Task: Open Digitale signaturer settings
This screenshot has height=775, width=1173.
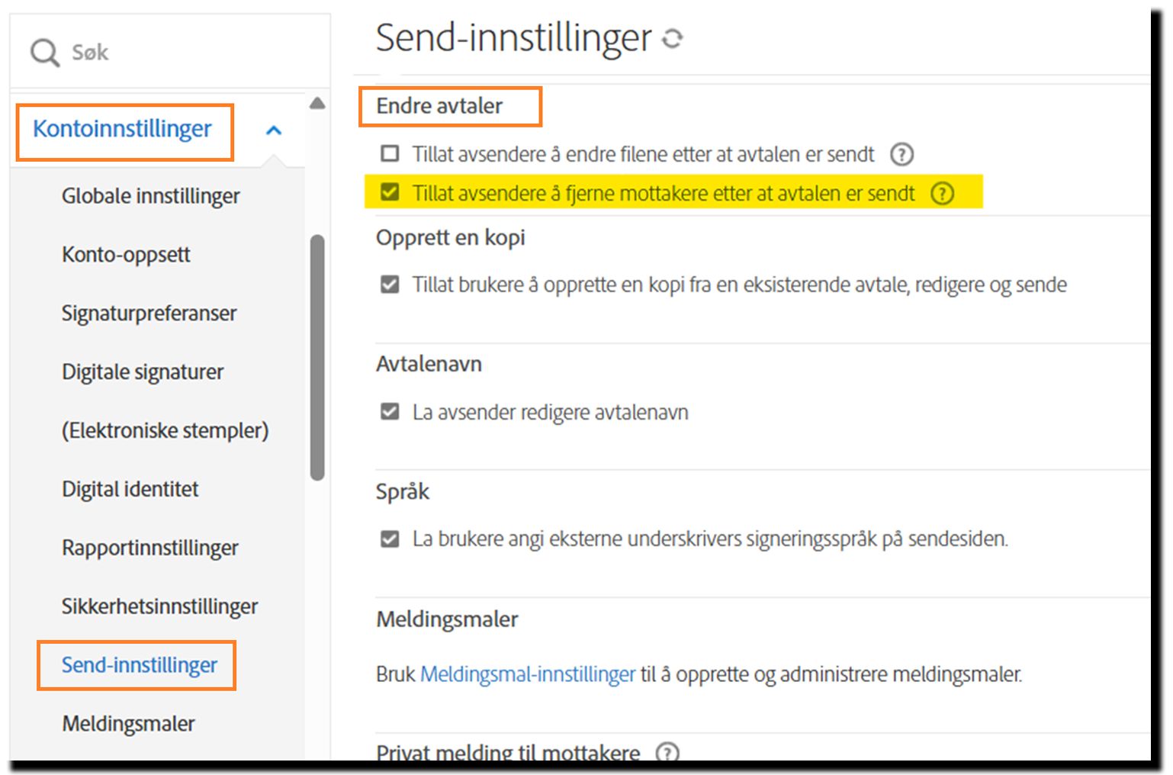Action: (143, 372)
